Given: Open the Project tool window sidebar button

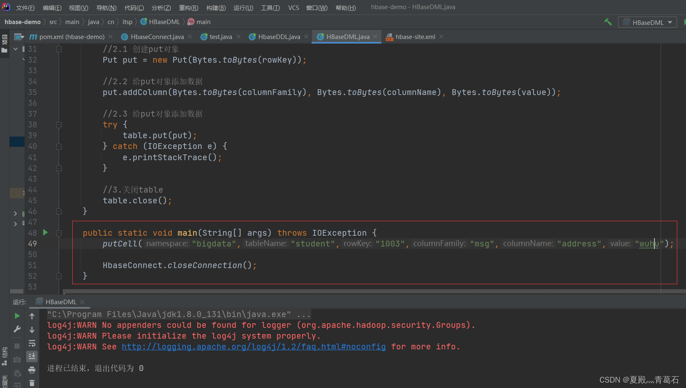Looking at the screenshot, I should [5, 44].
